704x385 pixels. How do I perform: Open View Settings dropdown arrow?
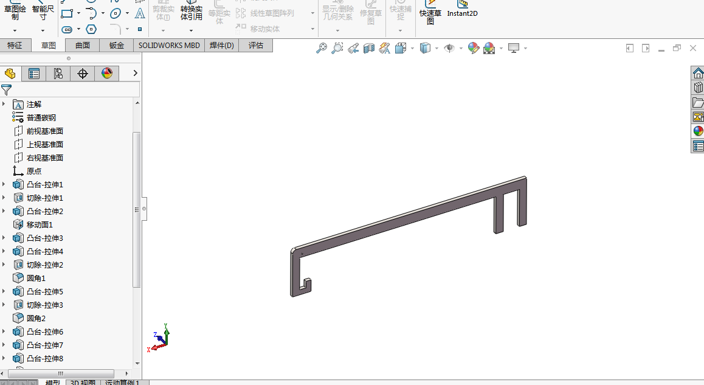point(525,48)
